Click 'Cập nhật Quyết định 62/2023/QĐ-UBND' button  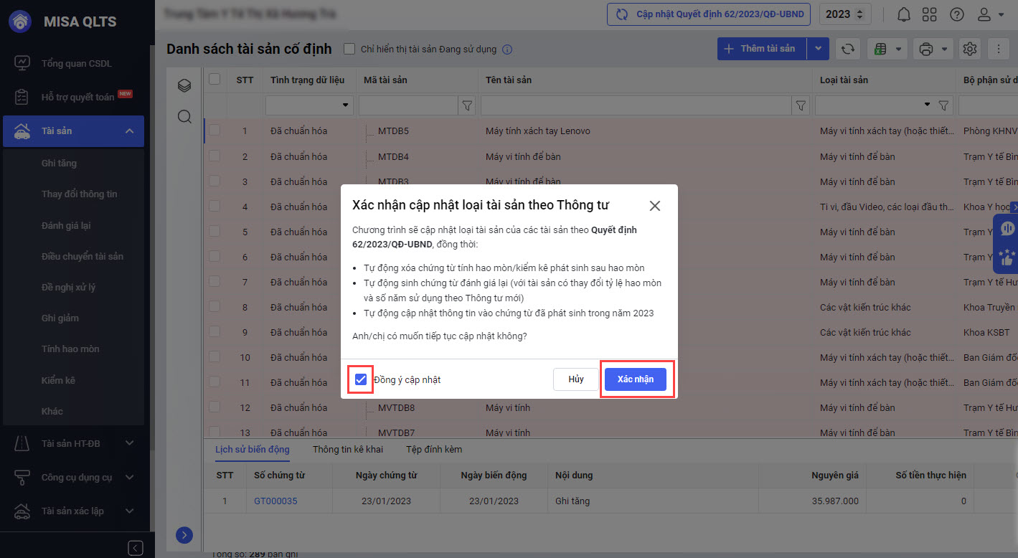point(710,14)
